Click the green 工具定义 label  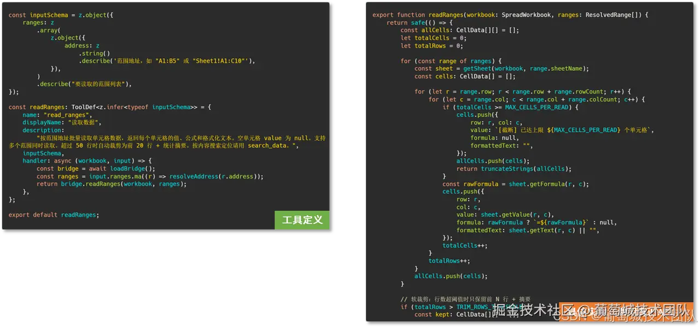coord(302,220)
